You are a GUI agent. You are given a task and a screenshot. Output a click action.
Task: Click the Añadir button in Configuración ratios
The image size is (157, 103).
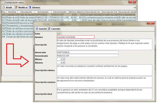[8, 7]
